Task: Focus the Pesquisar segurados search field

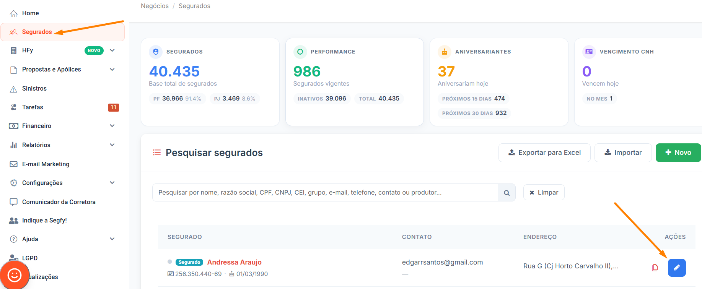Action: click(325, 193)
